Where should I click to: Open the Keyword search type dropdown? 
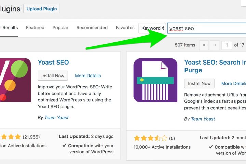point(152,28)
